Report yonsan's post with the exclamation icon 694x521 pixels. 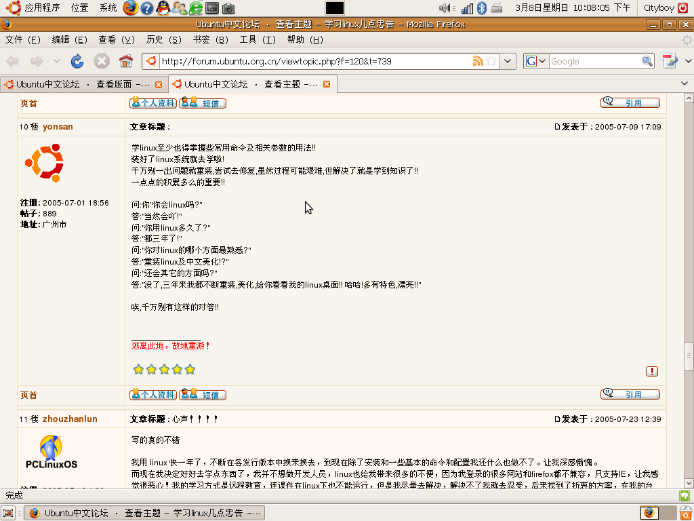[x=651, y=371]
